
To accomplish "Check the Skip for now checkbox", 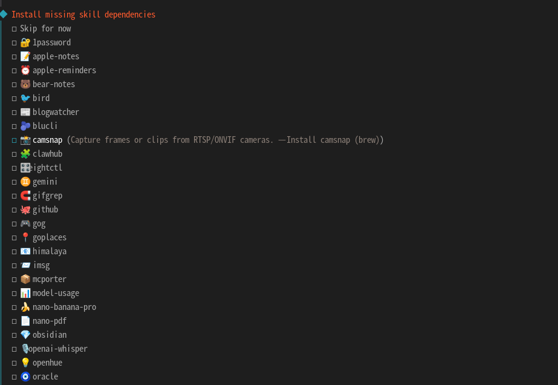I will click(x=14, y=29).
